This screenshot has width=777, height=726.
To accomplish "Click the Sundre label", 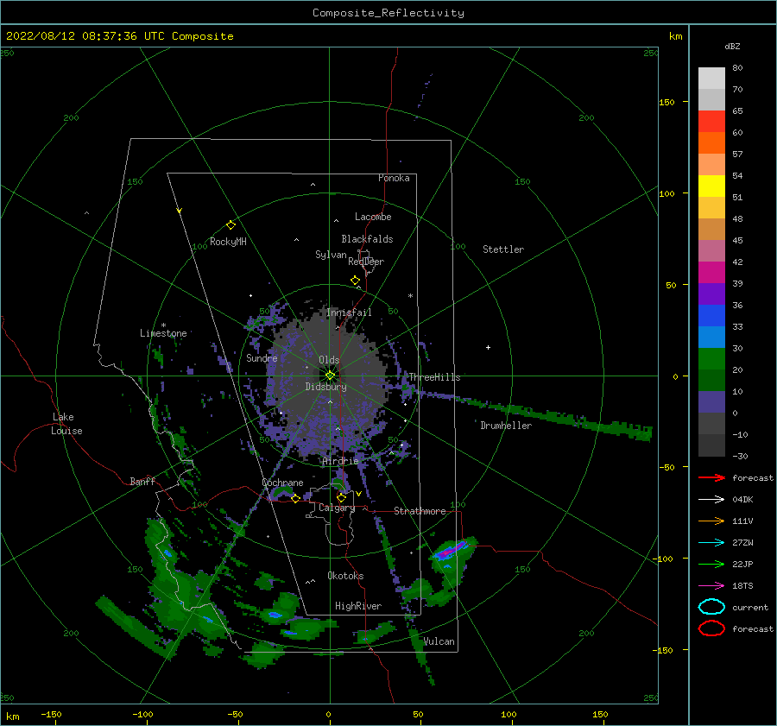I will pyautogui.click(x=262, y=358).
